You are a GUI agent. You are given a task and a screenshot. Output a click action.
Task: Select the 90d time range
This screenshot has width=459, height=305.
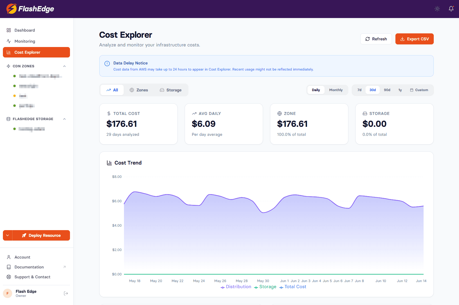pyautogui.click(x=387, y=90)
